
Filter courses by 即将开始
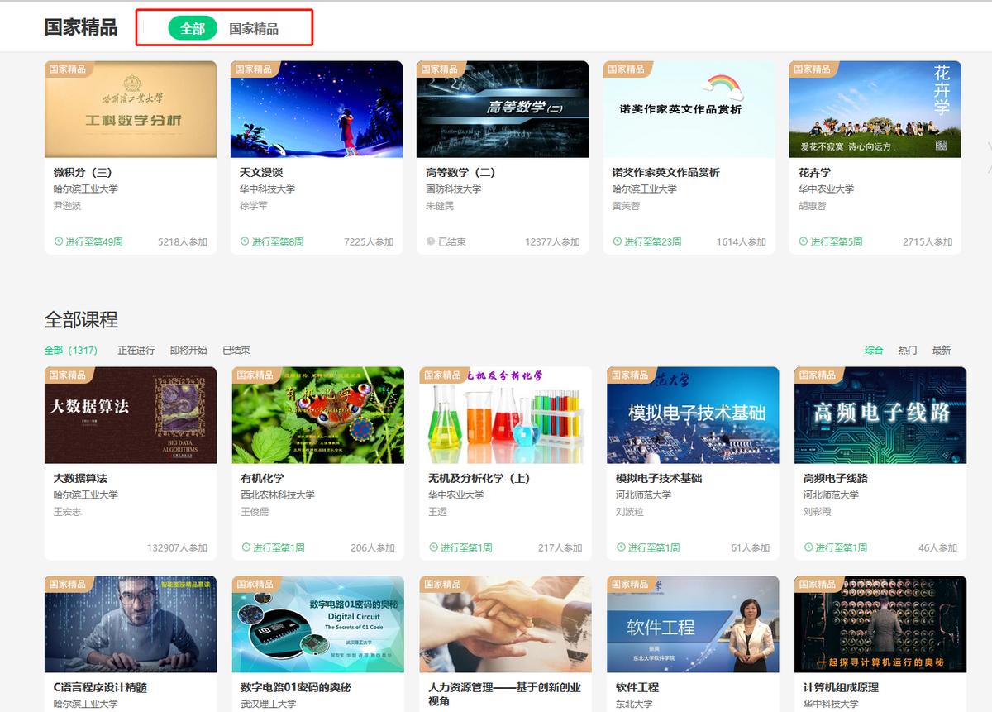point(188,350)
